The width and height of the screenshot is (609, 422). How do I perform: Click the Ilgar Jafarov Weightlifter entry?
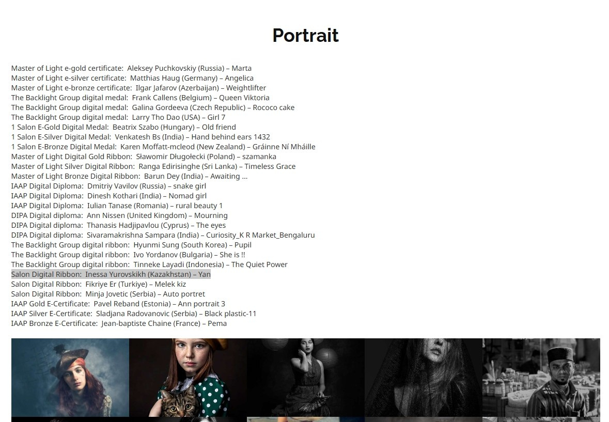pyautogui.click(x=138, y=88)
